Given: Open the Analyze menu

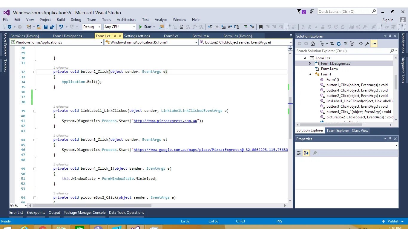Looking at the screenshot, I should pyautogui.click(x=161, y=20).
